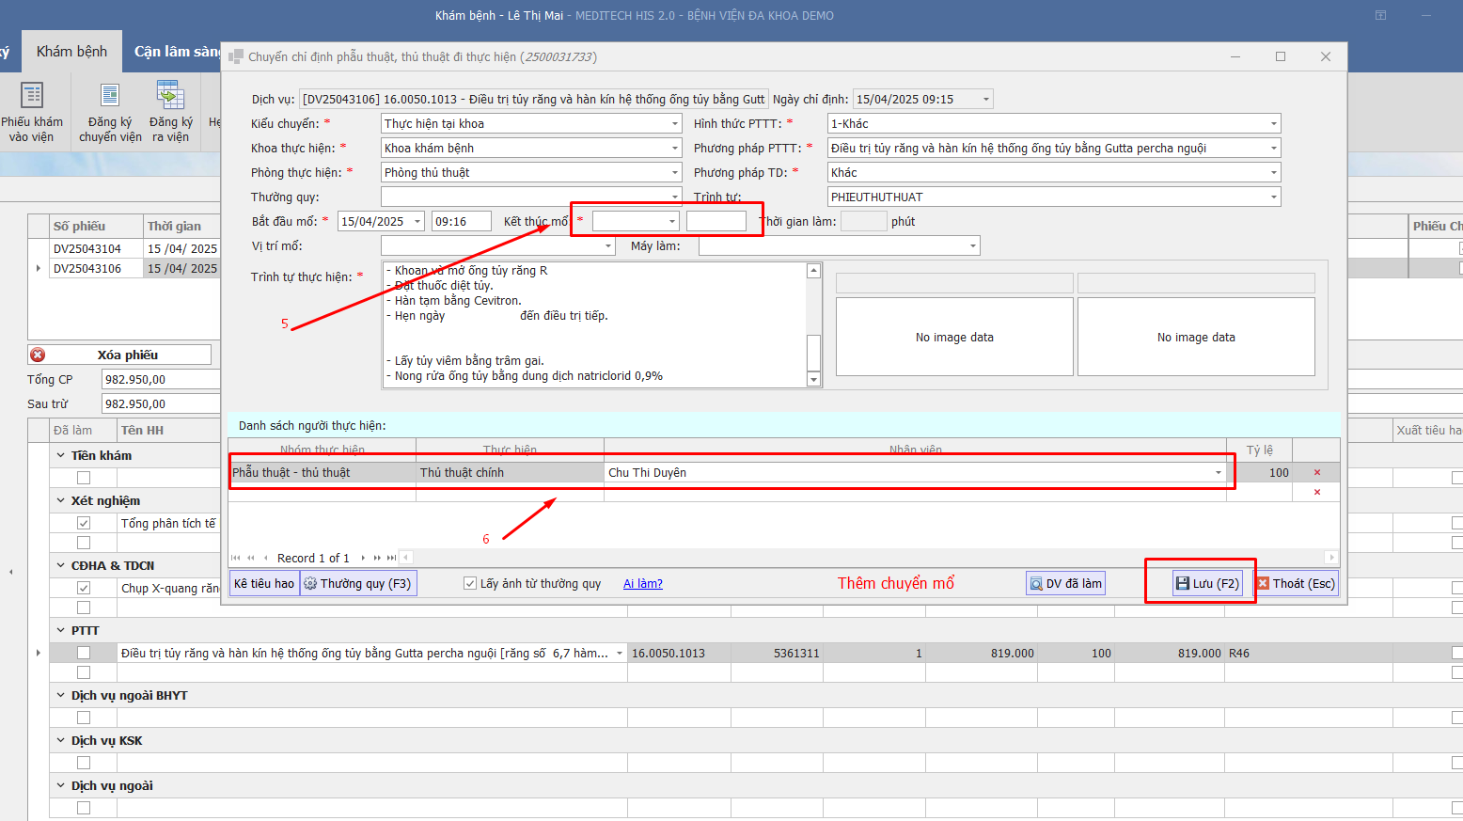The image size is (1463, 821).
Task: Open Thường quy (F3) settings
Action: click(x=357, y=583)
